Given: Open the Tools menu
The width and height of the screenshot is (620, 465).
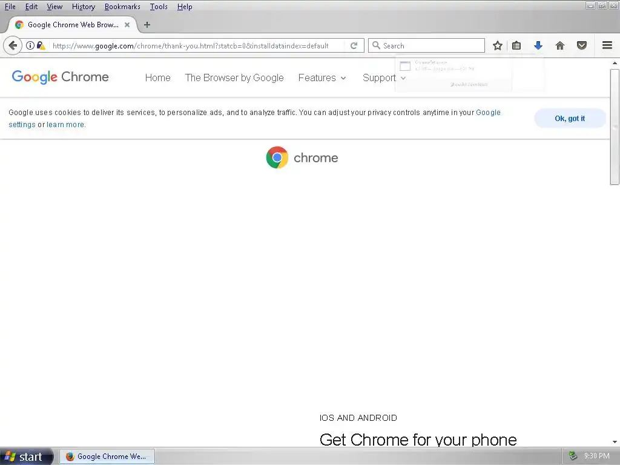Looking at the screenshot, I should point(159,6).
